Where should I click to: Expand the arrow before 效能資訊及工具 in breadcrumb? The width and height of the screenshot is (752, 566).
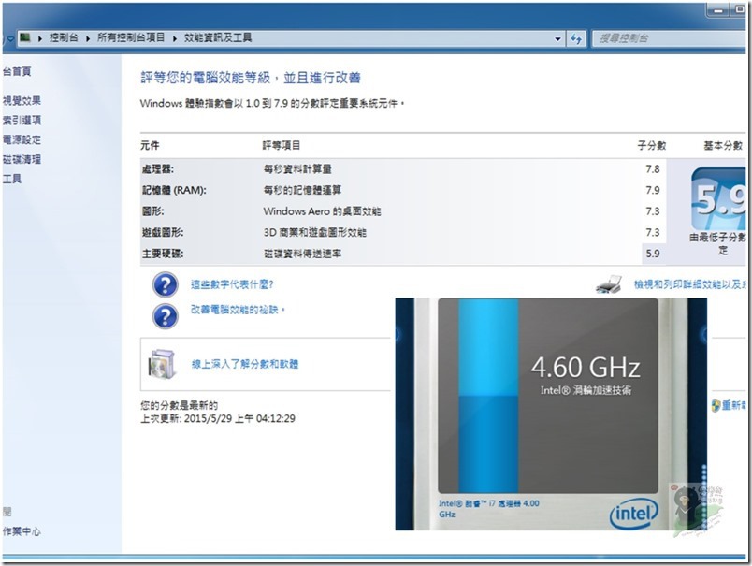[175, 38]
